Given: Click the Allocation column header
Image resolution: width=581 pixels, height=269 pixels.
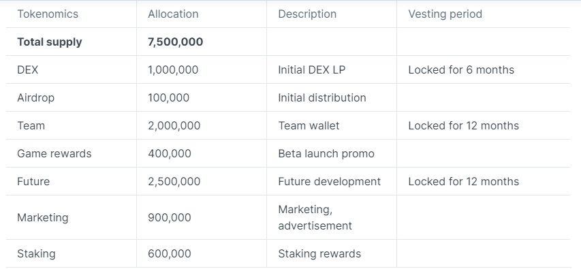Looking at the screenshot, I should (x=173, y=14).
